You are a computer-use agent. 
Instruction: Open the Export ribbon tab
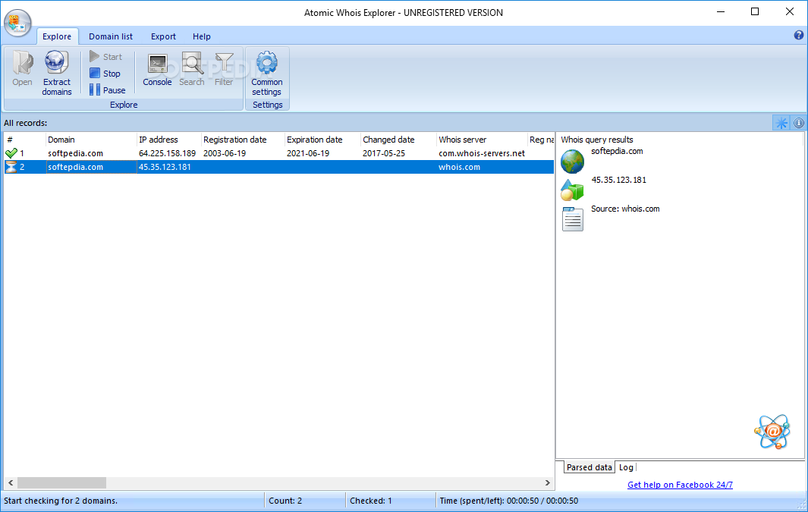[163, 36]
